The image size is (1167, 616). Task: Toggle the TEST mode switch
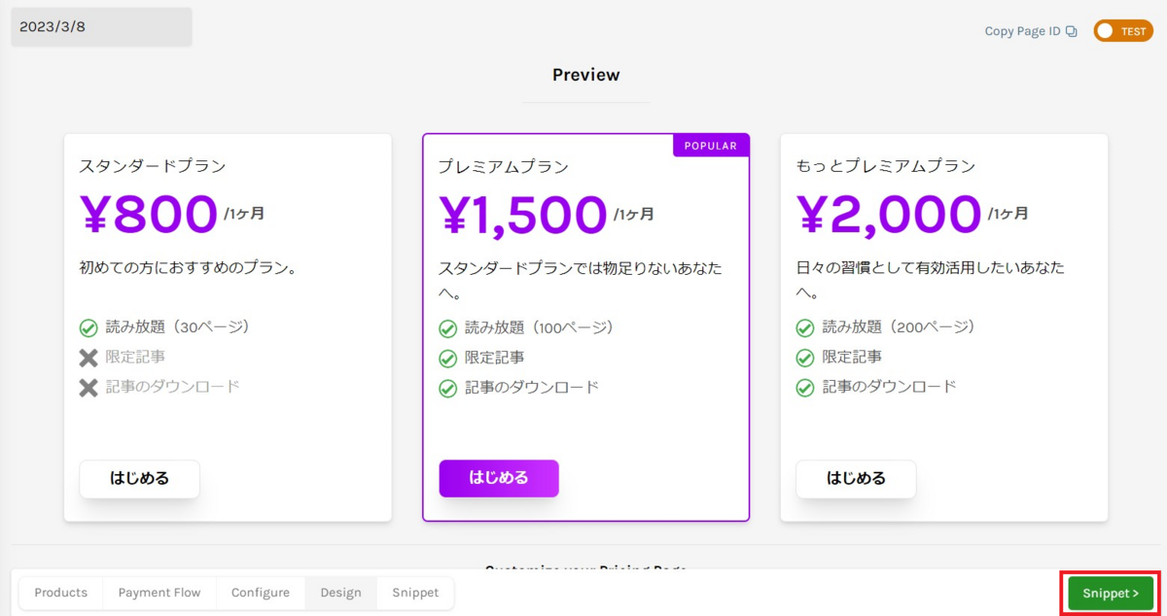click(x=1122, y=31)
